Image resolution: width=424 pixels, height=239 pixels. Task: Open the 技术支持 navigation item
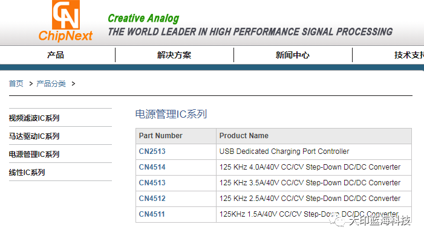[409, 55]
